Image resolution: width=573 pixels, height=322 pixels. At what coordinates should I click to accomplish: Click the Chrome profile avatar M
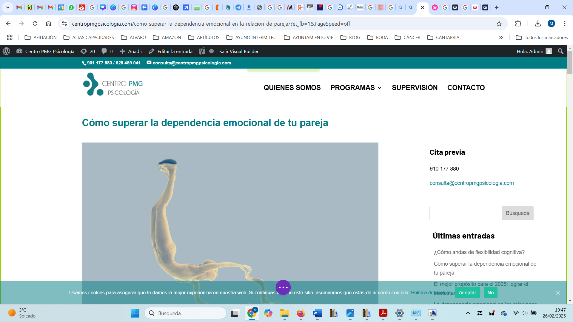[x=551, y=24]
